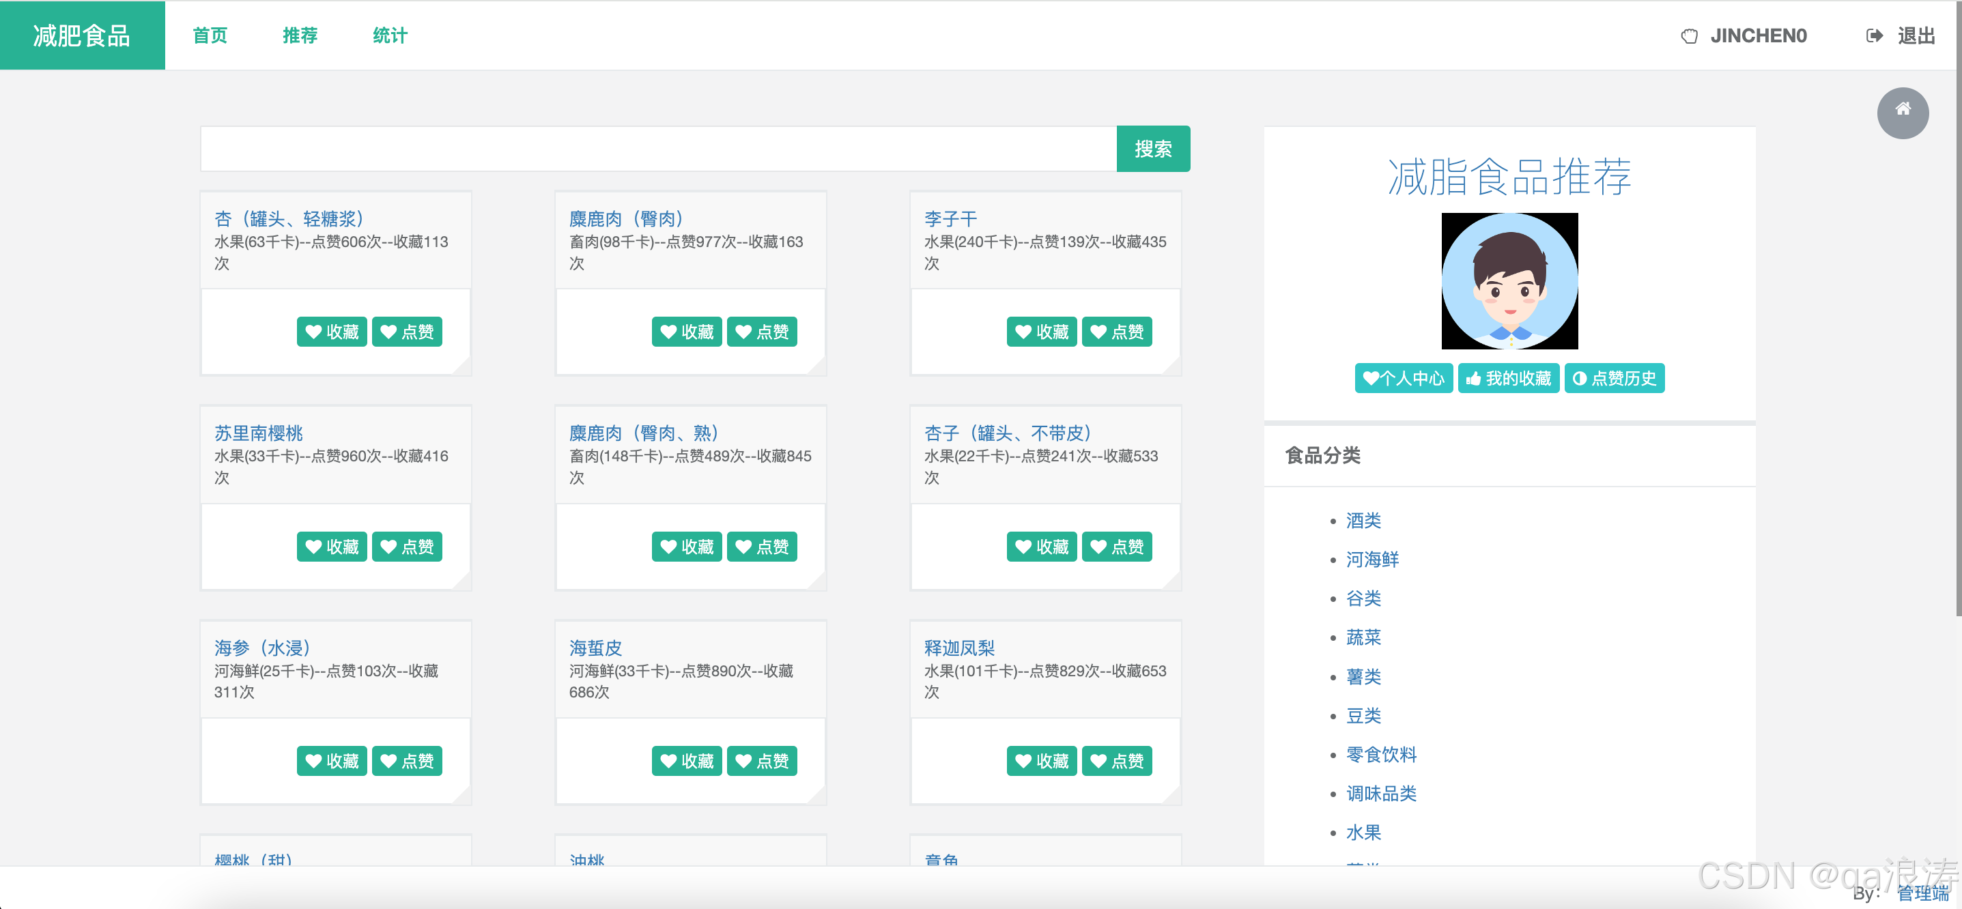Like 释迦凤梨 with 点赞 button
1962x909 pixels.
pos(1117,760)
